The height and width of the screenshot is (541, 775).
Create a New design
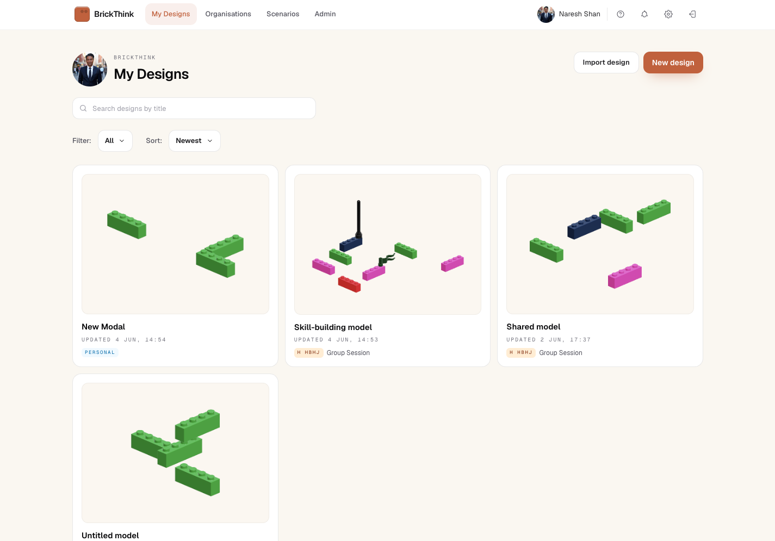[x=673, y=63]
